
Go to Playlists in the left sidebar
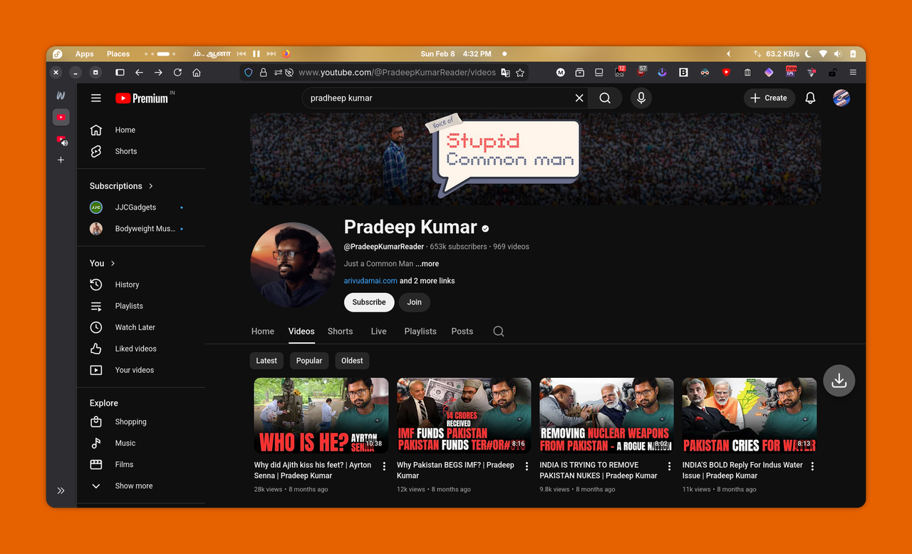[141, 306]
